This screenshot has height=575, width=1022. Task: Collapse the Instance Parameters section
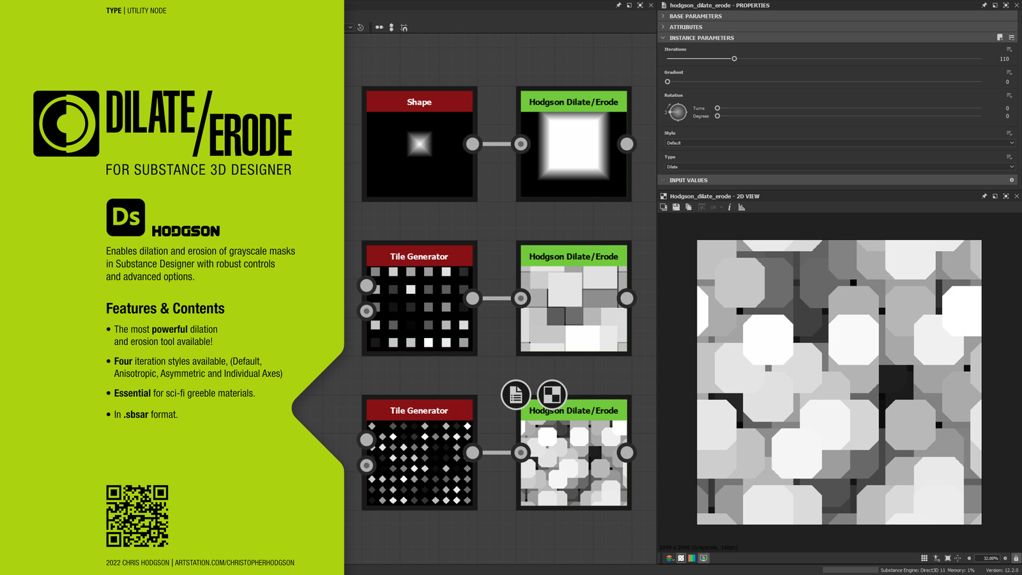point(663,38)
